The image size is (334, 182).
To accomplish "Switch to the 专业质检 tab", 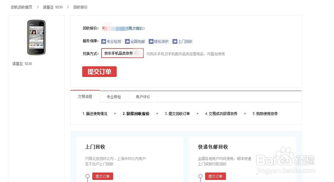I will click(114, 97).
